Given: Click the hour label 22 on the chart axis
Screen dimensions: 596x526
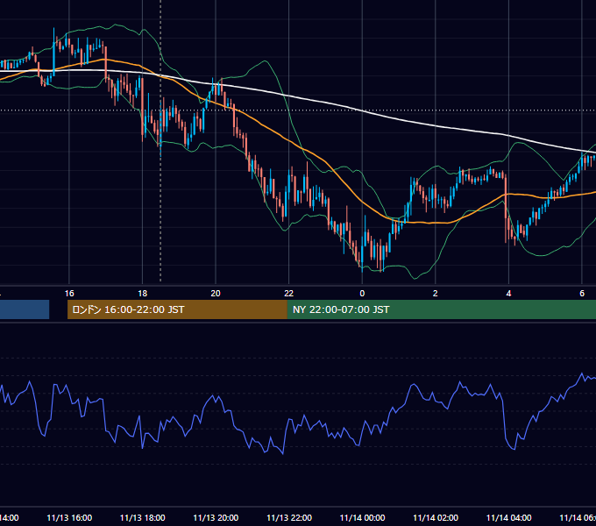Looking at the screenshot, I should tap(289, 294).
